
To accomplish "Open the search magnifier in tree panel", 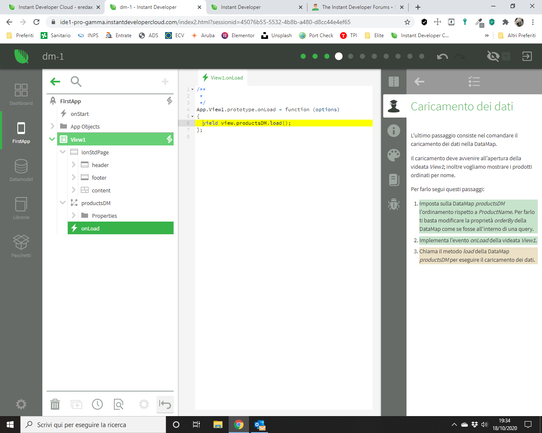I will click(76, 81).
